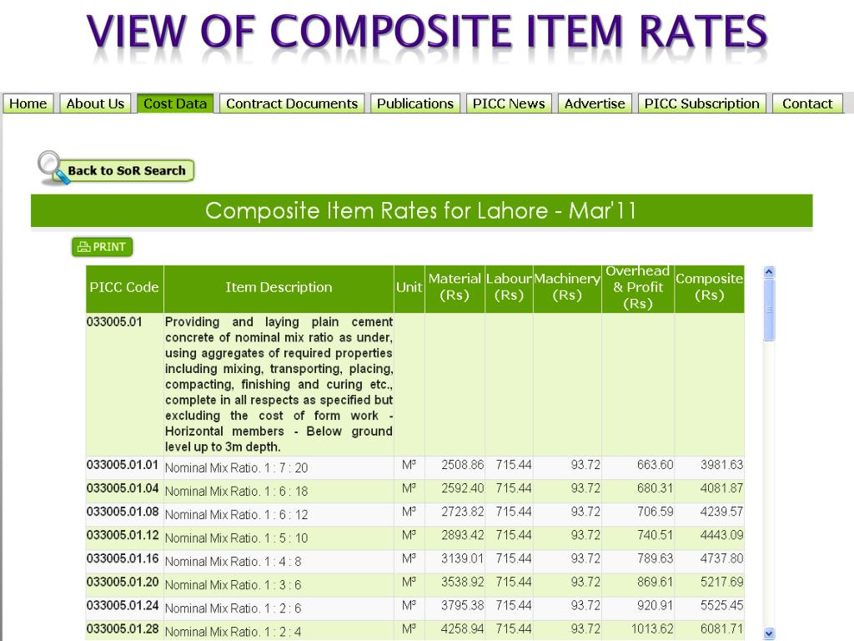
Task: Open the Advertise menu item
Action: click(x=595, y=103)
